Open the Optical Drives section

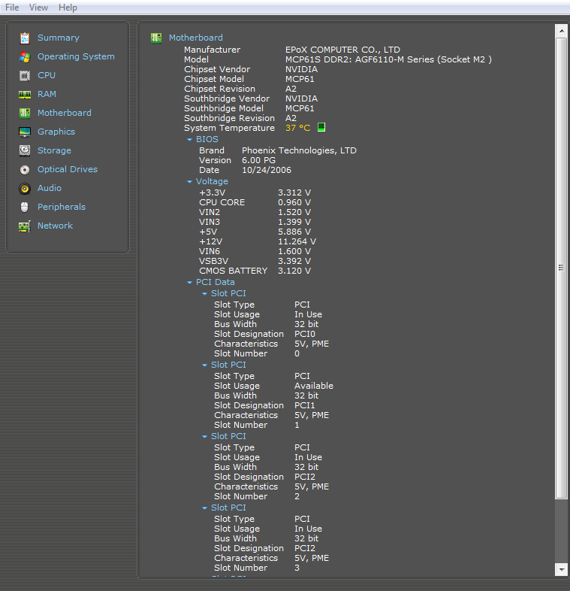tap(68, 169)
